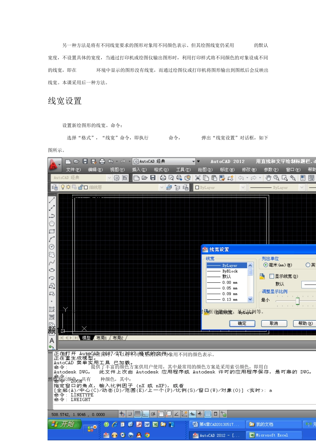This screenshot has width=316, height=447.
Task: Click the 取消 button in dialog
Action: 274,323
